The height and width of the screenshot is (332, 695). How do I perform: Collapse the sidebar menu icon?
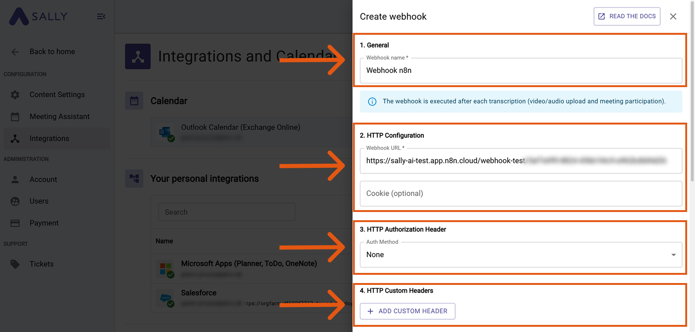[x=101, y=16]
